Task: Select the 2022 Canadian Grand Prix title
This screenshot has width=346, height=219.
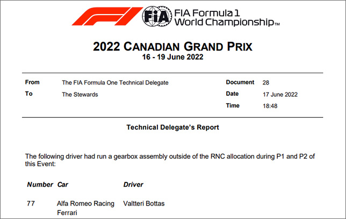Action: pyautogui.click(x=172, y=46)
